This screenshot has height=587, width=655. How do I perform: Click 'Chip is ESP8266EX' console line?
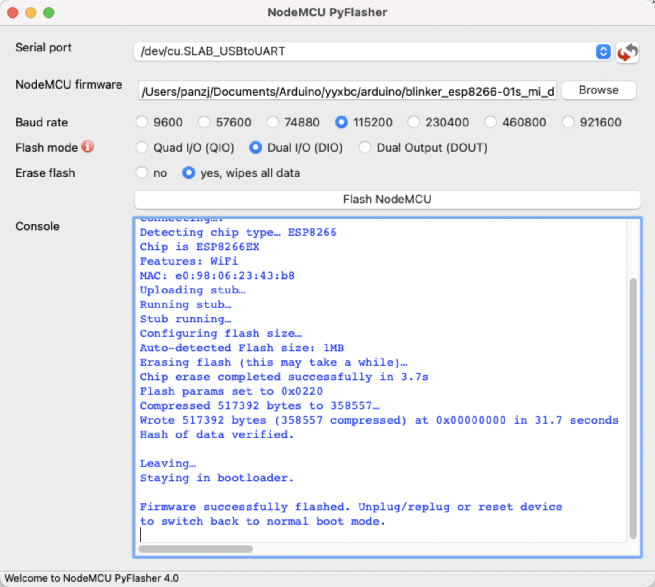point(200,247)
